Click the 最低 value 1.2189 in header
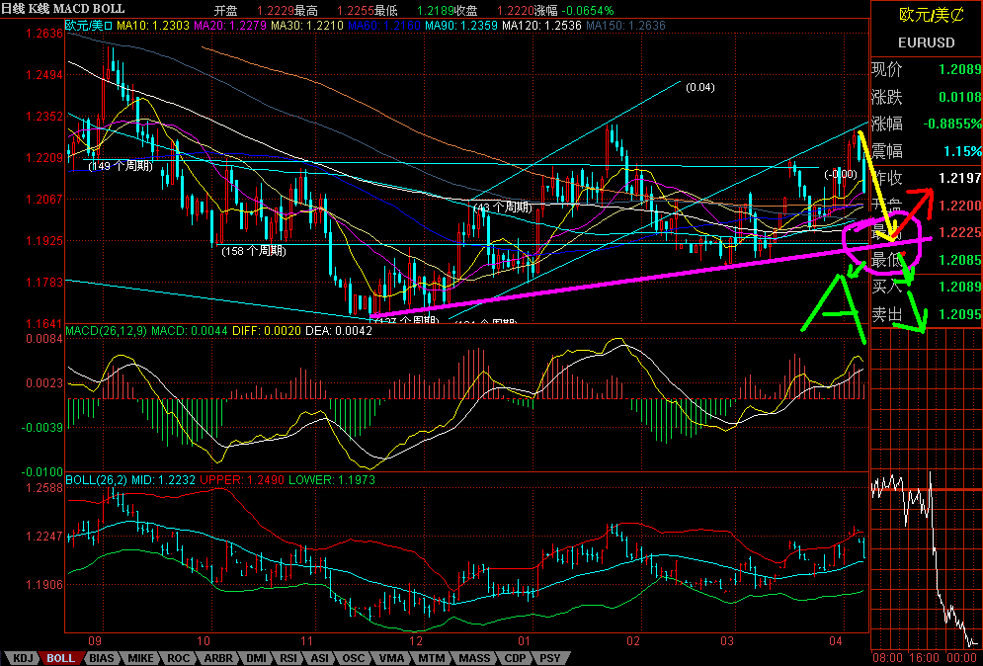Viewport: 983px width, 666px height. 434,11
